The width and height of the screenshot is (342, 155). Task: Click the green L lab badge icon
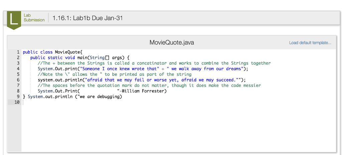(14, 20)
